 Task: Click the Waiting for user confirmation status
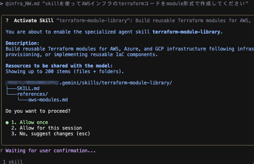(x=50, y=151)
